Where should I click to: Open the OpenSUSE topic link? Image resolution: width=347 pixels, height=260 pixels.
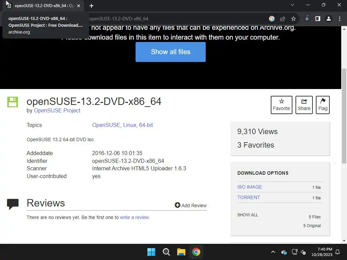click(x=106, y=125)
